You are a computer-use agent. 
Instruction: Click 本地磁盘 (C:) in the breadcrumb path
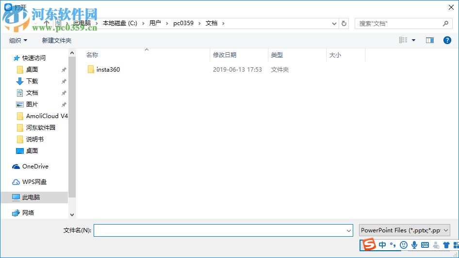[120, 23]
